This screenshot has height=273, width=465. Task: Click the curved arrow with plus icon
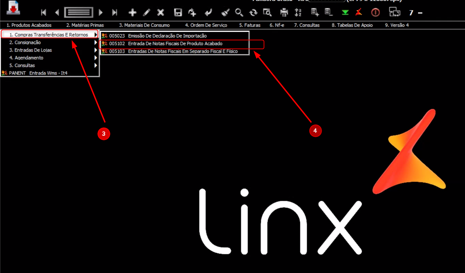pos(192,13)
